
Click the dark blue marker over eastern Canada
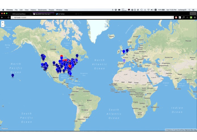coord(77,56)
